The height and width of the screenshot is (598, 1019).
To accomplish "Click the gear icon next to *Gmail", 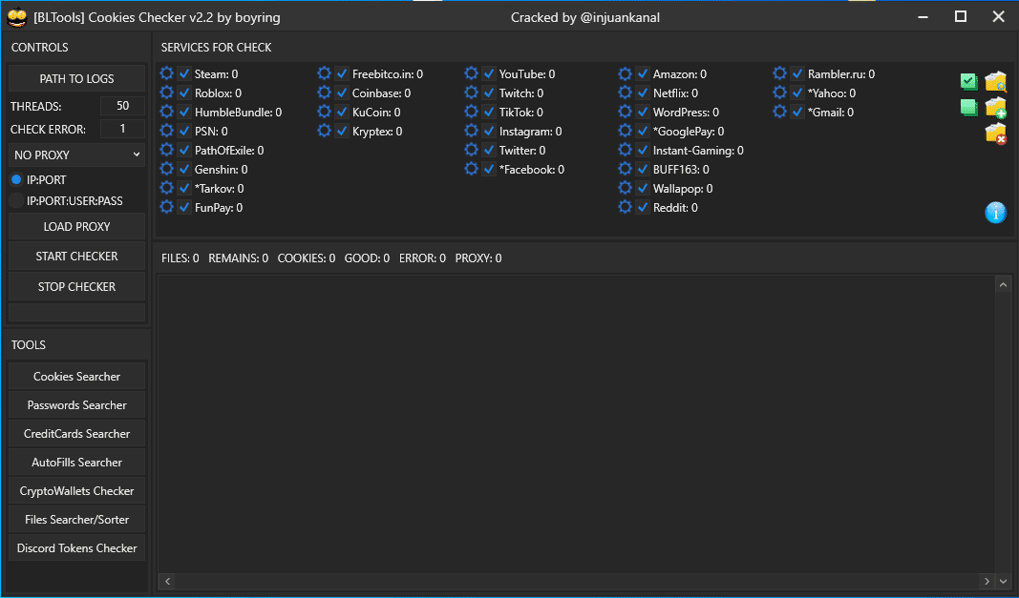I will (x=778, y=111).
